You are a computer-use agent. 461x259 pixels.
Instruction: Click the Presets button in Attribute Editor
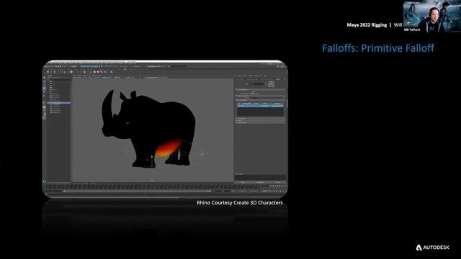[x=271, y=85]
